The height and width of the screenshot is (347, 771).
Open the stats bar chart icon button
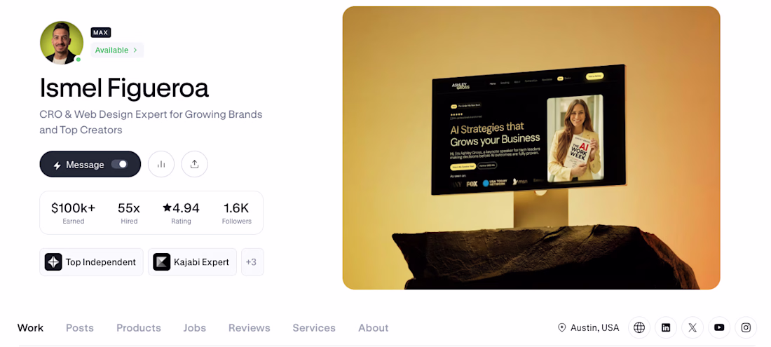[161, 164]
